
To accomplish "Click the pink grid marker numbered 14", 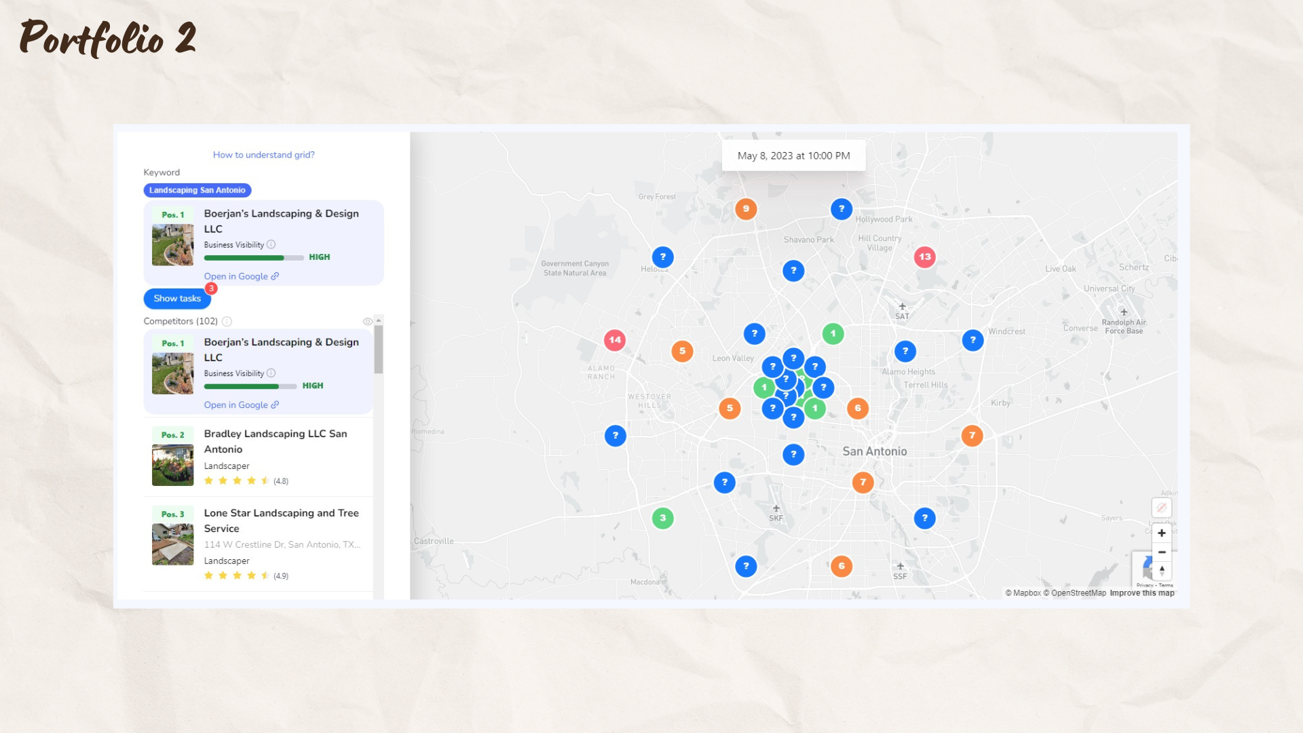I will [x=614, y=340].
